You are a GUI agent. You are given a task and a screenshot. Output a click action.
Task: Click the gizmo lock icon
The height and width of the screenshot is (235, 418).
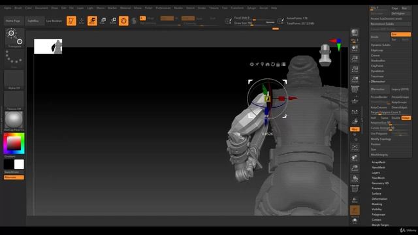pyautogui.click(x=278, y=64)
